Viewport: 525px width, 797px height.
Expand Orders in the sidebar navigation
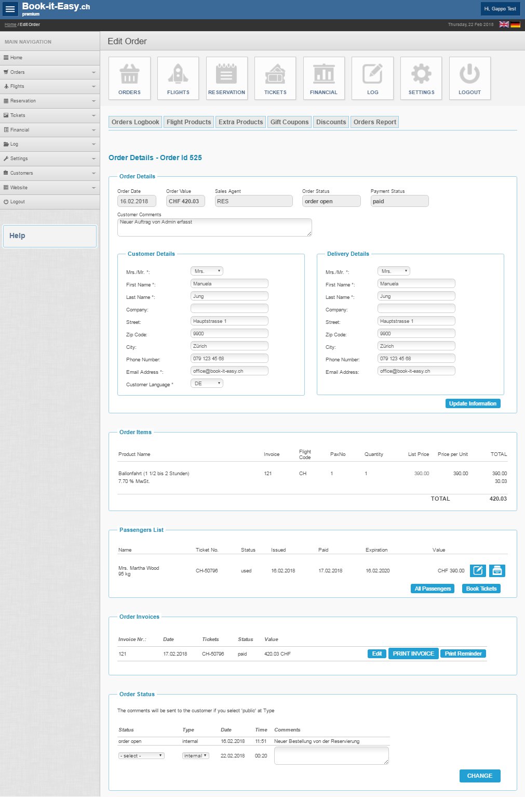[x=50, y=72]
